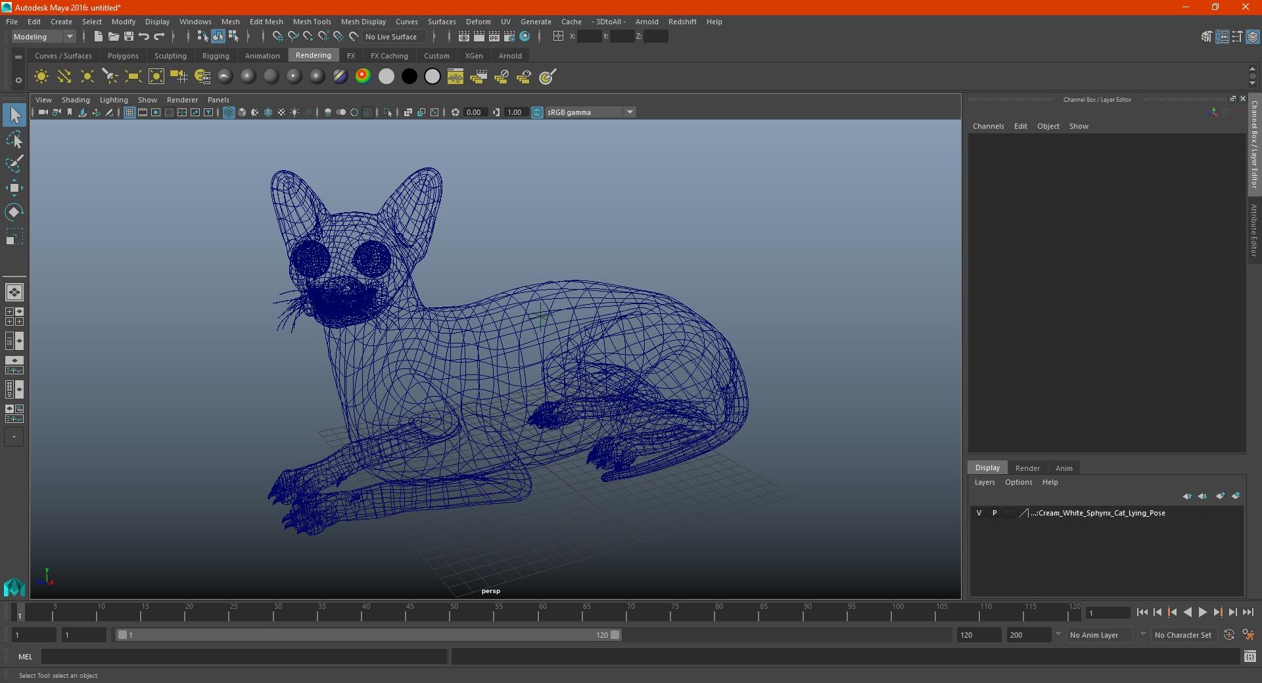This screenshot has width=1262, height=683.
Task: Open the shelf tab selector menu icon
Action: coord(18,57)
